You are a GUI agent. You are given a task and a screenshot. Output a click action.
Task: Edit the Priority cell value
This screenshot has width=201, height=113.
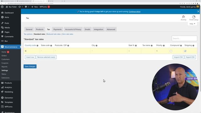pyautogui.click(x=162, y=51)
